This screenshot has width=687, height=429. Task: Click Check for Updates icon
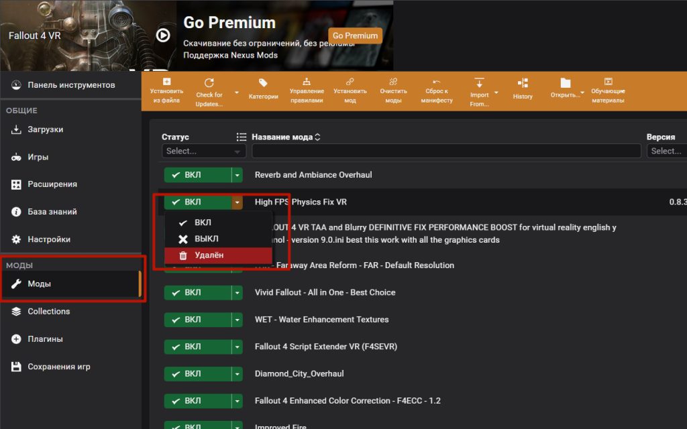[209, 83]
